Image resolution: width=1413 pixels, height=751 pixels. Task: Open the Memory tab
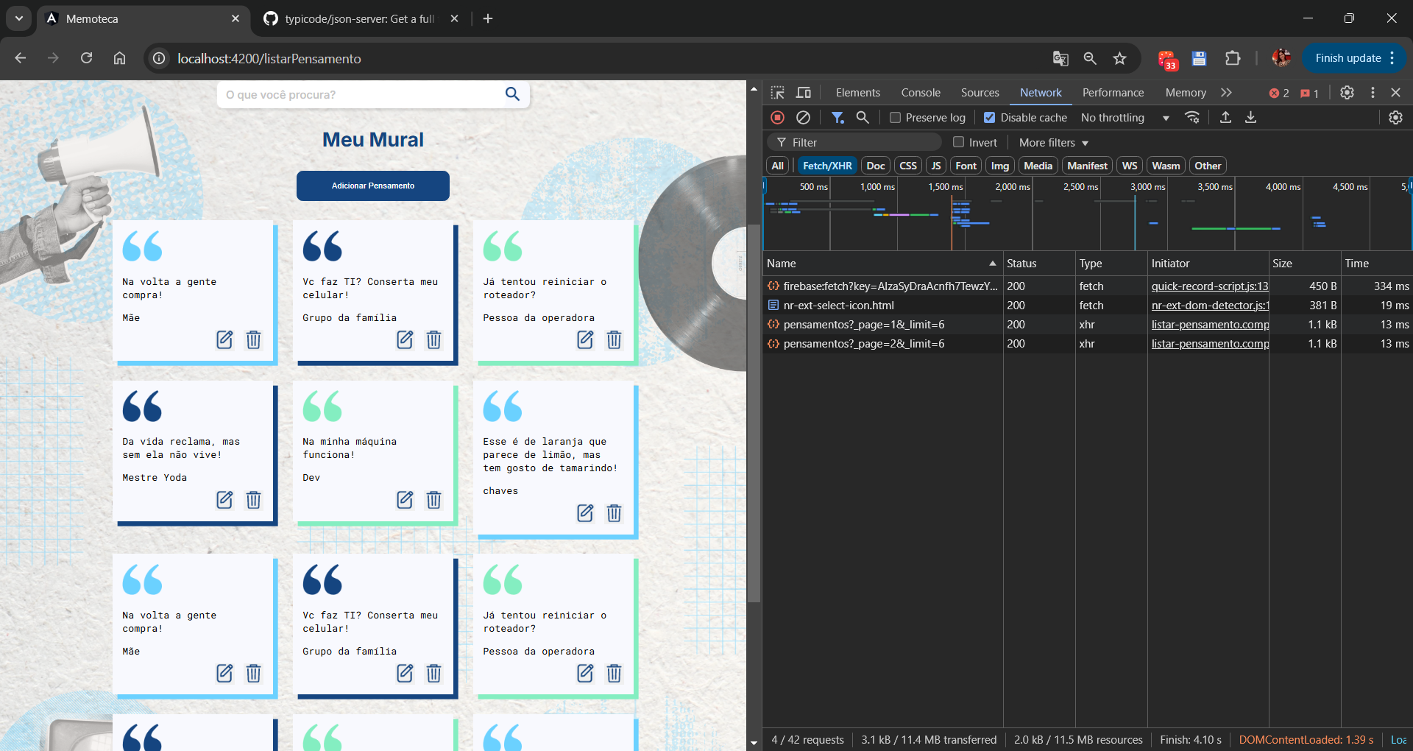point(1186,93)
